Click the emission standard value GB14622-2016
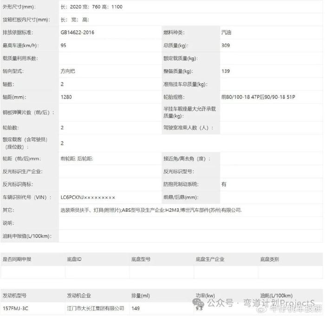 click(78, 33)
